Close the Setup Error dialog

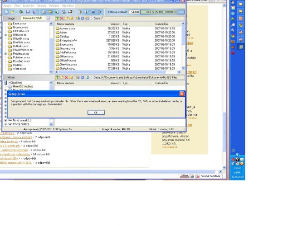click(x=182, y=94)
